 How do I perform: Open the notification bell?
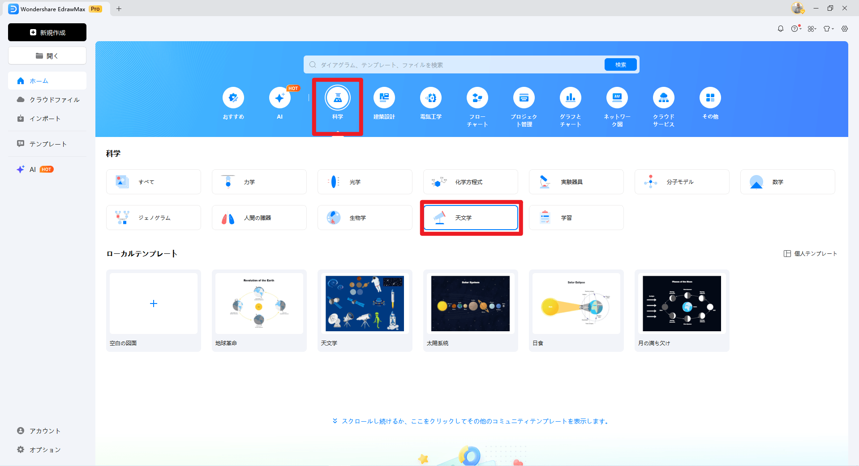[x=781, y=28]
